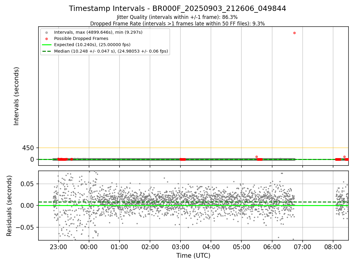Image resolution: width=355 pixels, height=266 pixels.
Task: Click the 01:00 time tick label
Action: tap(120, 247)
